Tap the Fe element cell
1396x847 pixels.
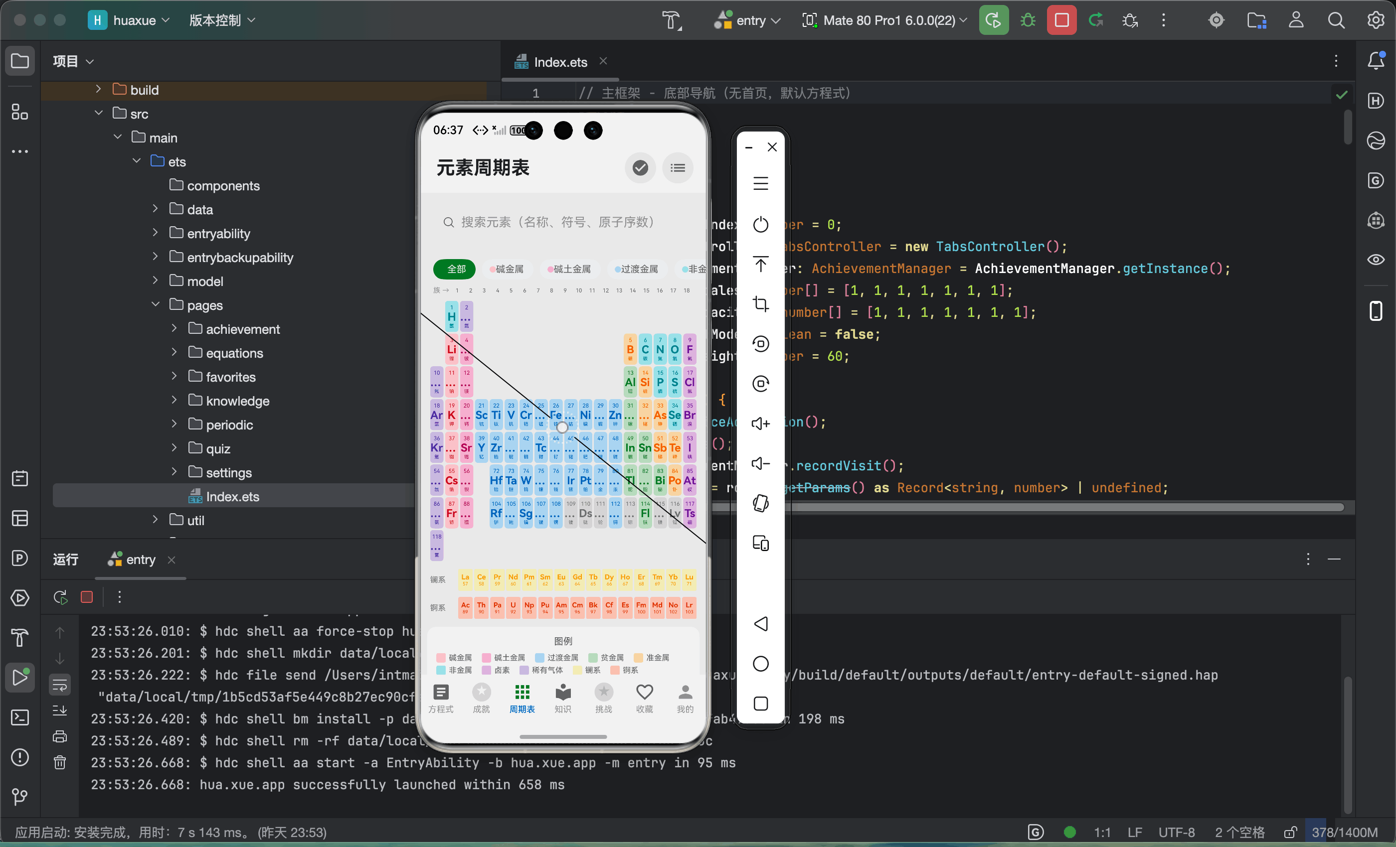point(556,415)
